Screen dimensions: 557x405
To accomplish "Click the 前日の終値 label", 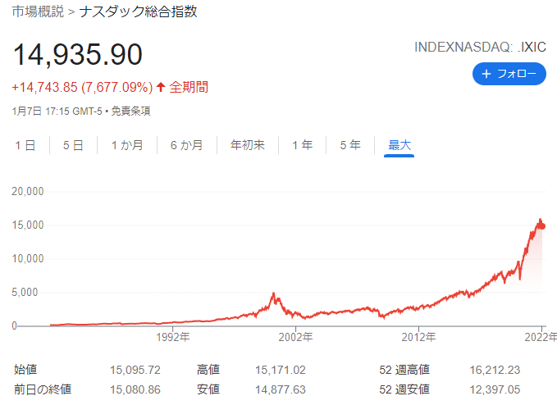I will click(x=43, y=389).
